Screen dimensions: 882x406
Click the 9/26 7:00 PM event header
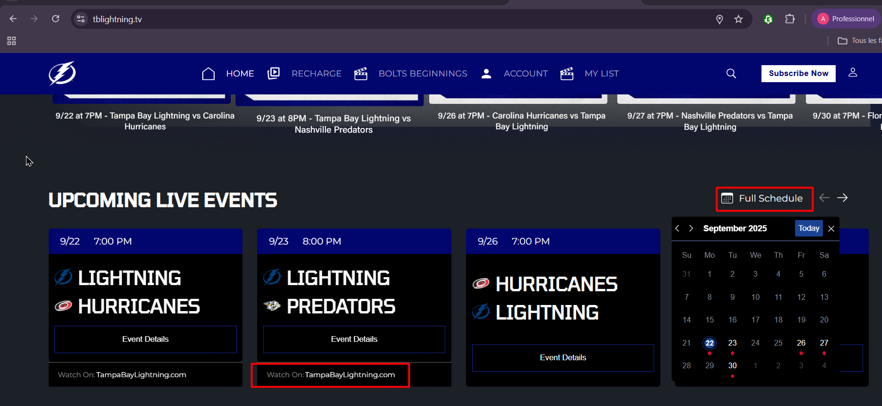(563, 241)
